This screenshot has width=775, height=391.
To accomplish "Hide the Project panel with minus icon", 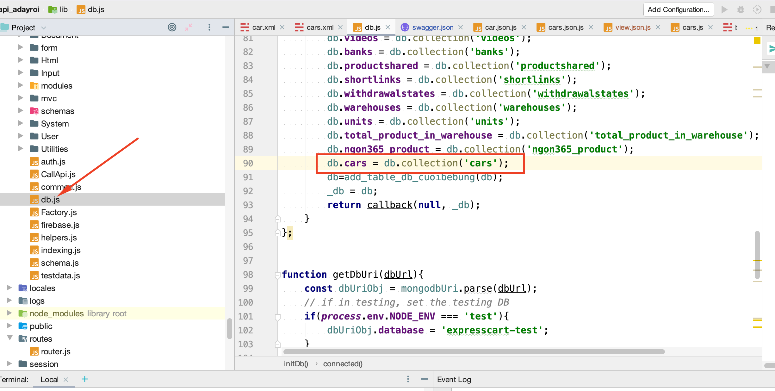I will click(x=226, y=28).
